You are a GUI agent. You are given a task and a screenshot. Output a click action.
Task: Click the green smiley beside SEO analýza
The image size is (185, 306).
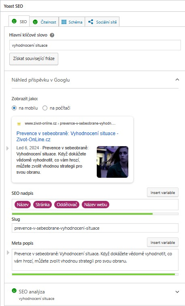(14, 291)
